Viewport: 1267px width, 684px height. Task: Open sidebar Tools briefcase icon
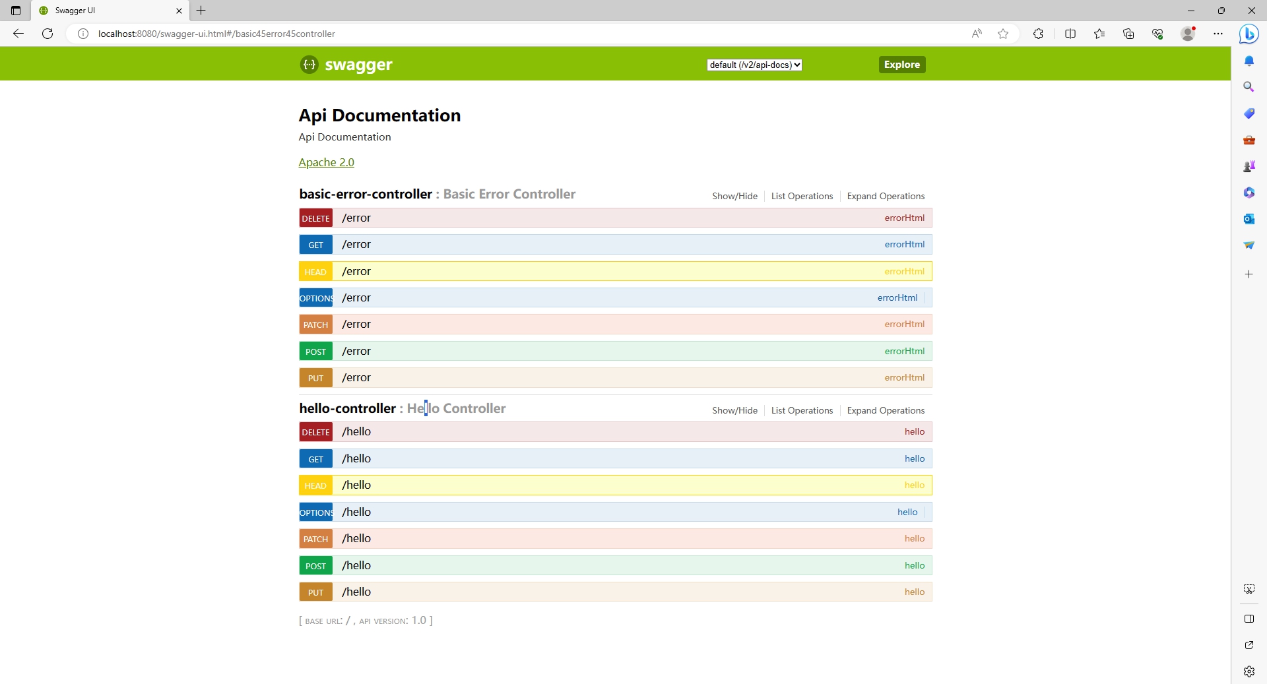coord(1249,140)
